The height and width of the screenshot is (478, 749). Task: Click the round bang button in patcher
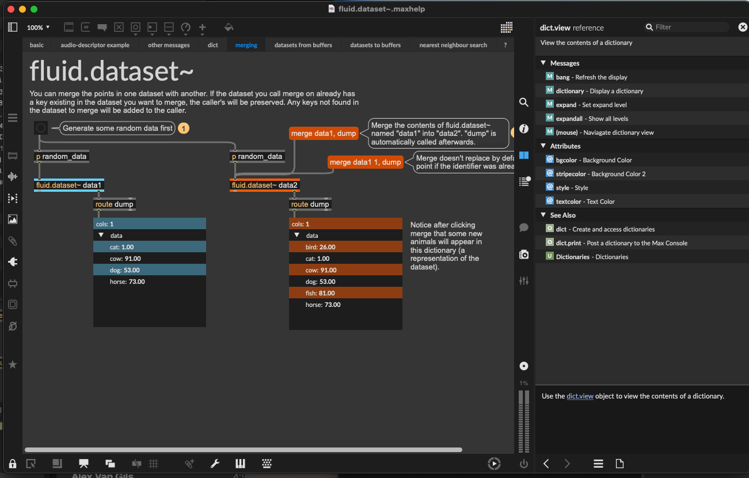[x=41, y=128]
